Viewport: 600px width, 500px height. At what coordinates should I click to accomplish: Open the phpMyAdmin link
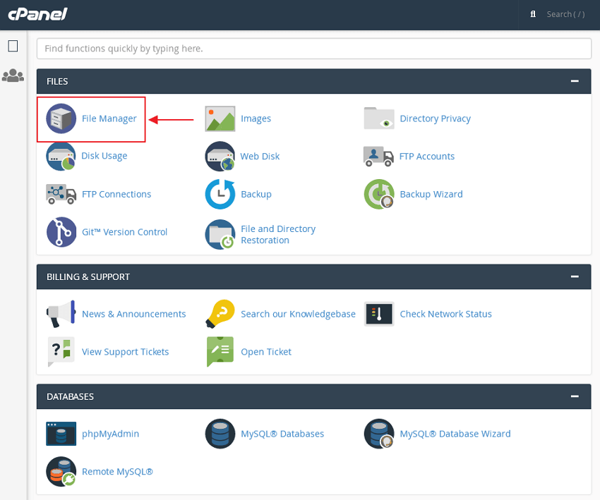(x=110, y=434)
